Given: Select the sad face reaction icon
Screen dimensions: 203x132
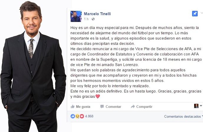Looking at the screenshot, I should (x=77, y=116).
